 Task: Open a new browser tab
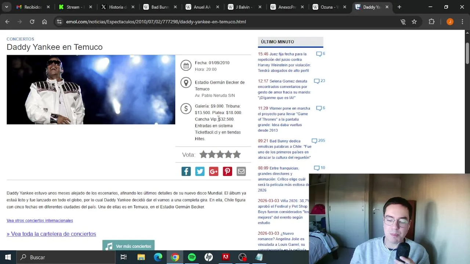[399, 7]
